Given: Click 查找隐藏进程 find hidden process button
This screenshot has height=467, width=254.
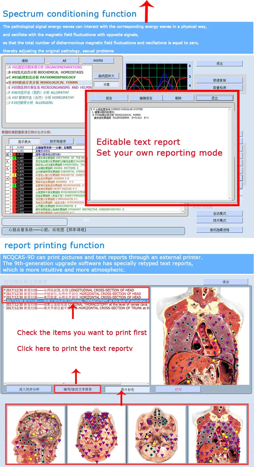Looking at the screenshot, I should 219,229.
